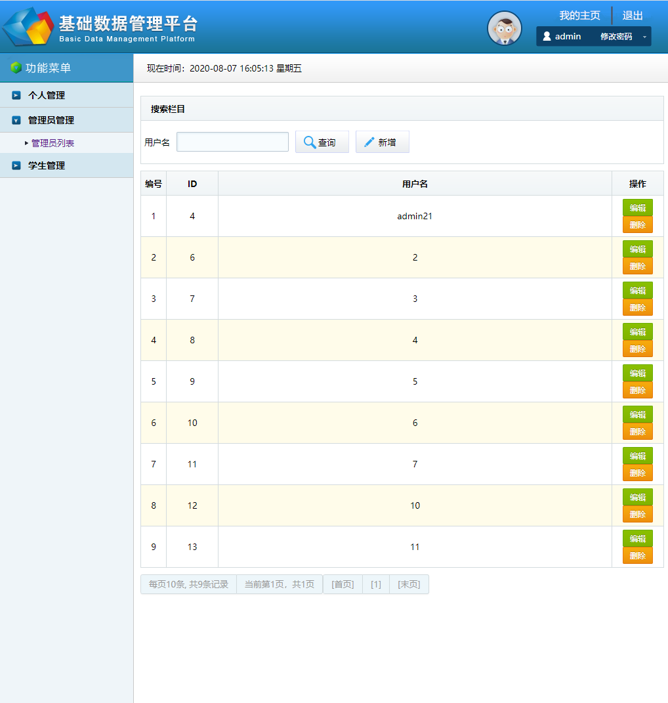Click the admin21 username cell
The width and height of the screenshot is (668, 703).
[415, 216]
